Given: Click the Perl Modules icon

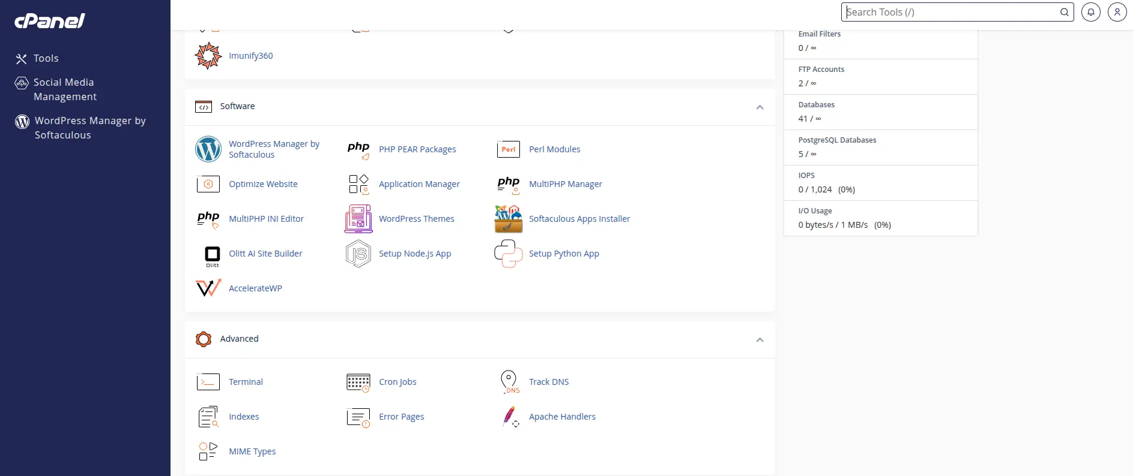Looking at the screenshot, I should click(x=509, y=149).
